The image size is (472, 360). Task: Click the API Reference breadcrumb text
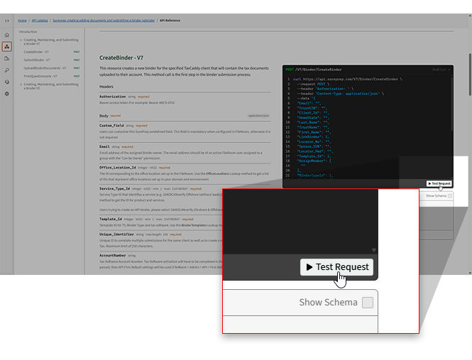pyautogui.click(x=170, y=21)
